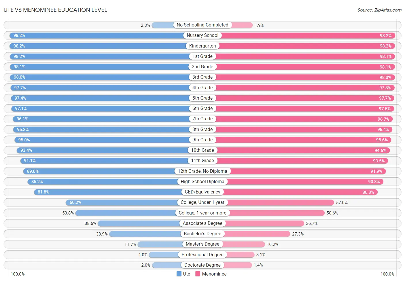Toggle the Menominee series legend label
Image resolution: width=405 pixels, height=281 pixels.
pyautogui.click(x=214, y=274)
